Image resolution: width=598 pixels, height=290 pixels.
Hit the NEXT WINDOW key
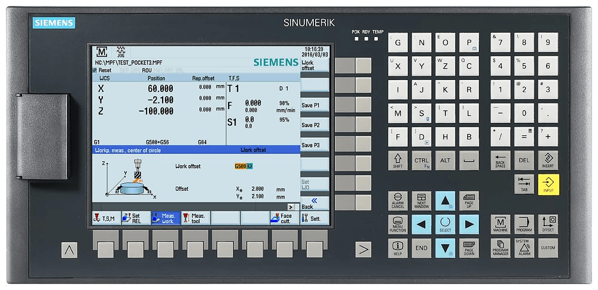[x=422, y=201]
